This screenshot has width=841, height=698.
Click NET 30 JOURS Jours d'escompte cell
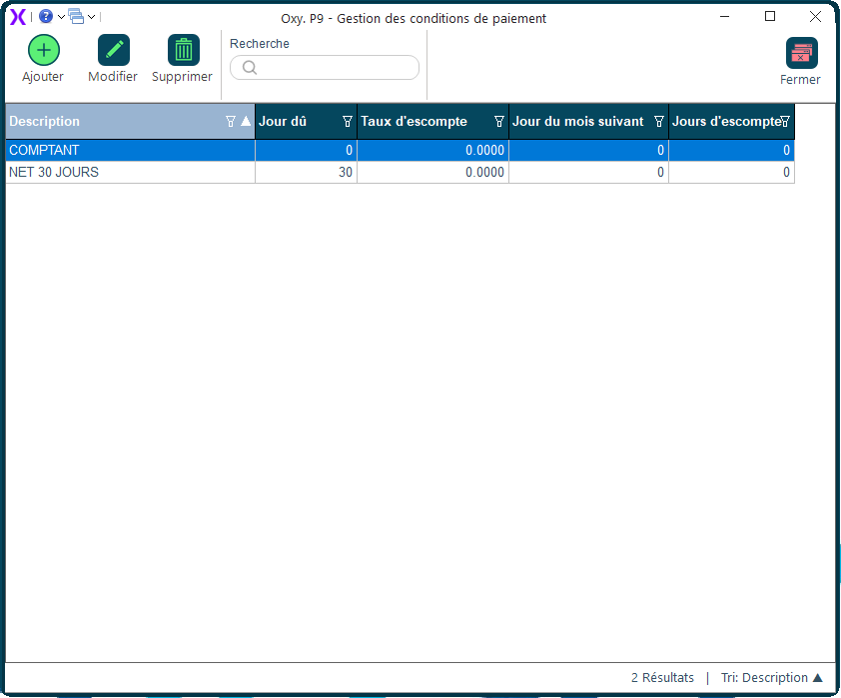(x=731, y=172)
